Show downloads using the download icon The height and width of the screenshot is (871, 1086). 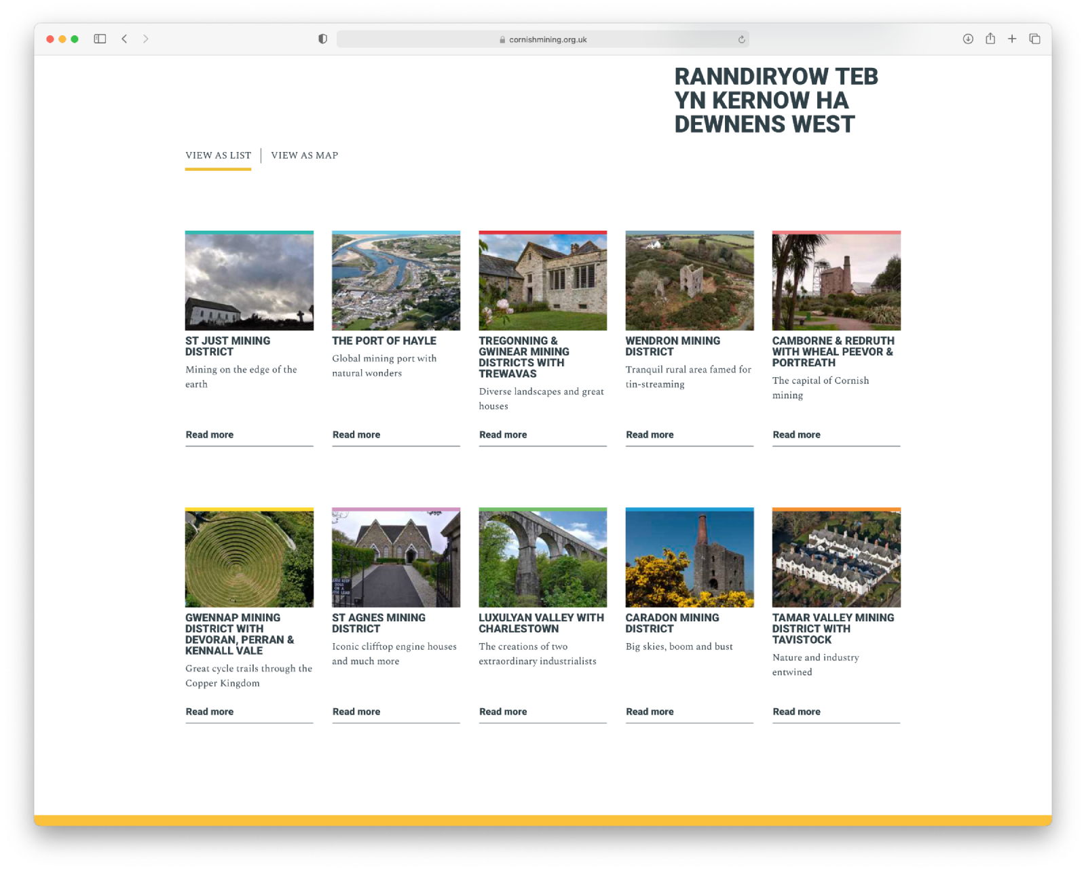point(968,39)
